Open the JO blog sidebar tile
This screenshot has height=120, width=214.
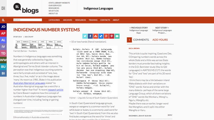(x=3, y=27)
